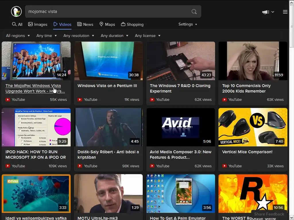This screenshot has height=220, width=294.
Task: Click the Avid logo thumbnail
Action: pos(181,127)
